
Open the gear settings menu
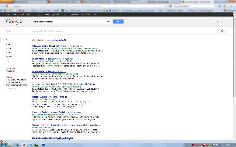pyautogui.click(x=222, y=31)
